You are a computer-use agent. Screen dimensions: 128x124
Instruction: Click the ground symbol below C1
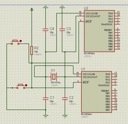pos(45,117)
